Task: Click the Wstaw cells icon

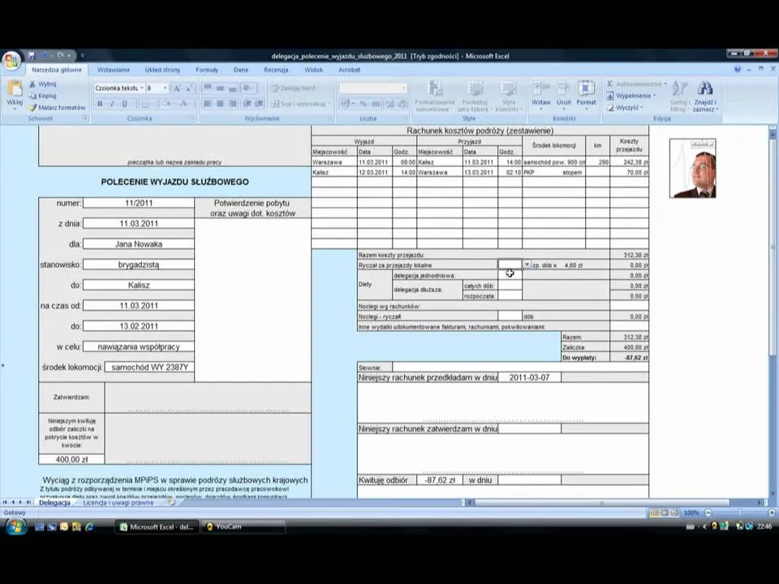Action: (x=540, y=89)
